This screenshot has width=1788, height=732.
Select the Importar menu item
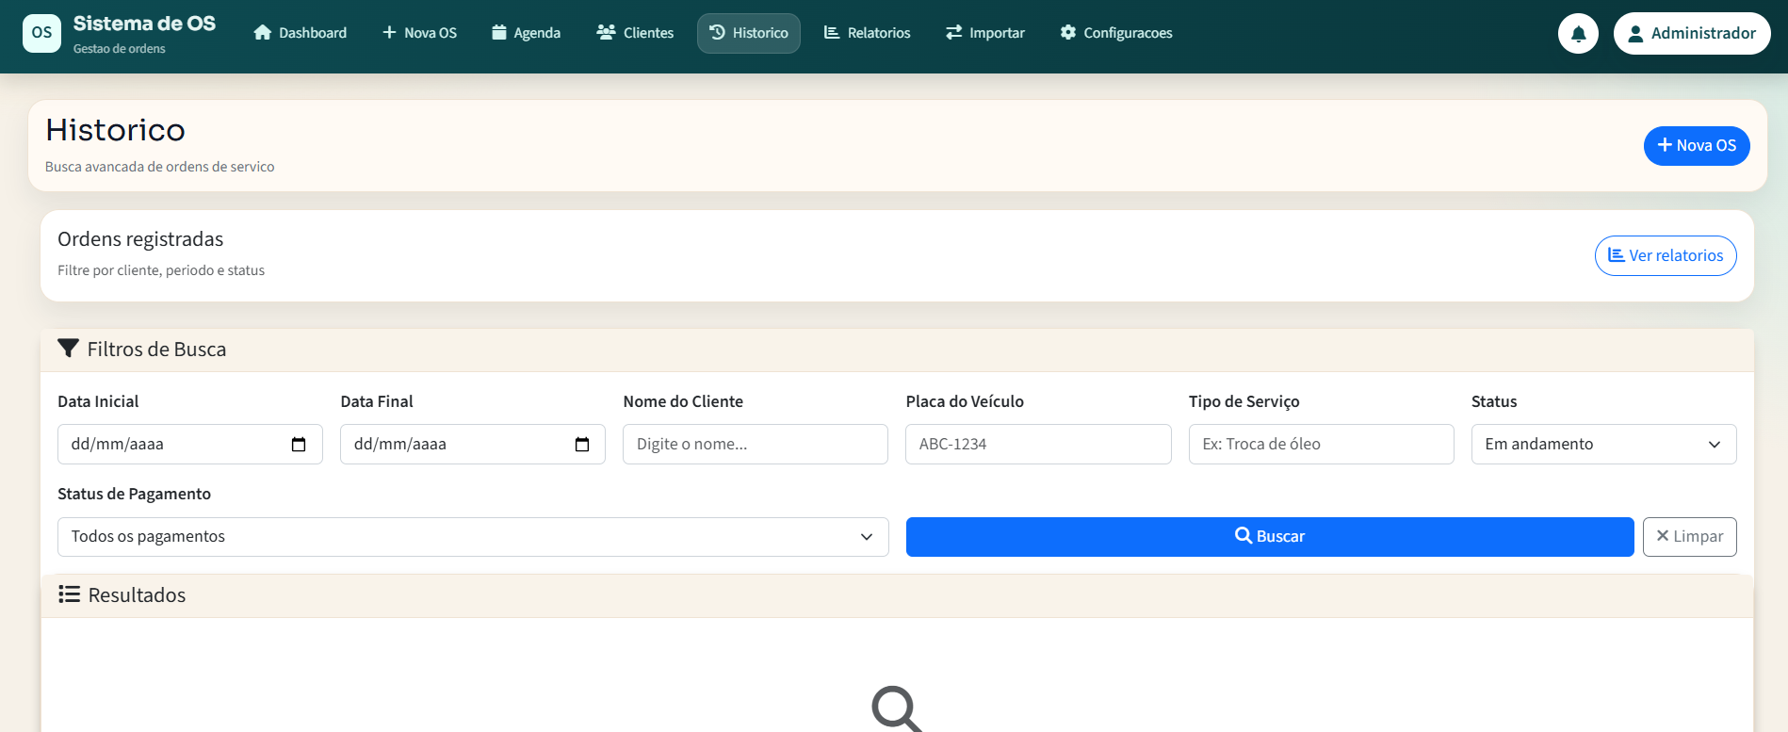tap(984, 33)
